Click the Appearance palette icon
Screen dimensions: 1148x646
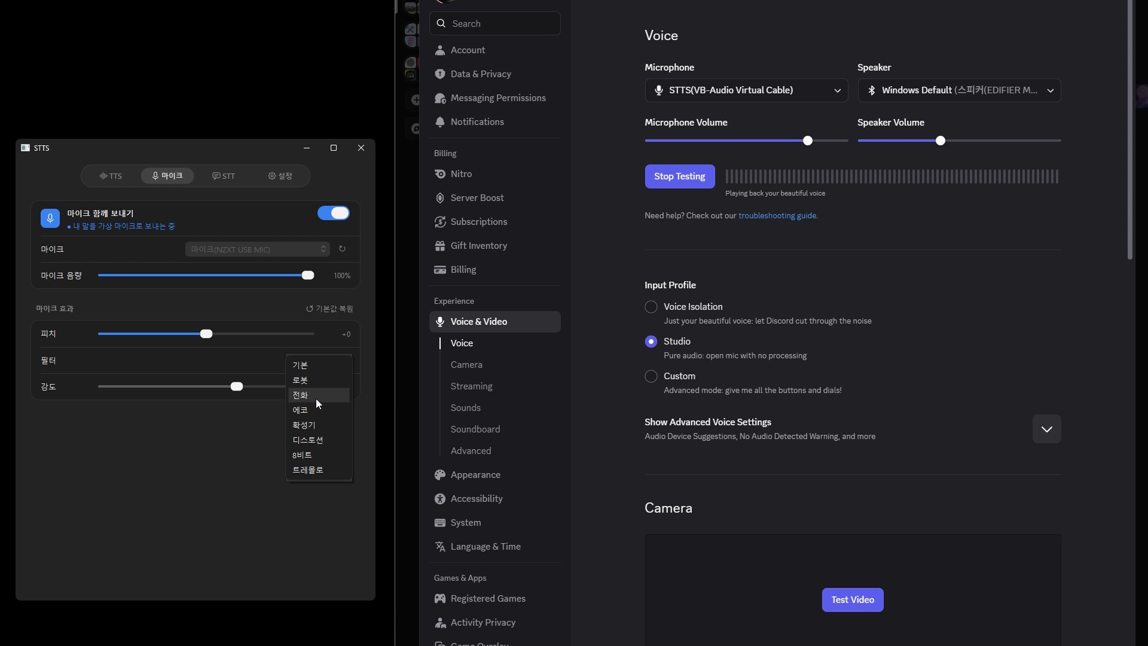coord(440,475)
